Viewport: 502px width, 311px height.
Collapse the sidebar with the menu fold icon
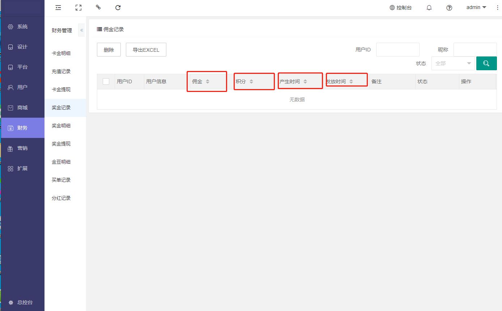pos(58,8)
